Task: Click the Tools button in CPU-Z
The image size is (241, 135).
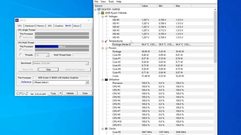Action: (53, 93)
